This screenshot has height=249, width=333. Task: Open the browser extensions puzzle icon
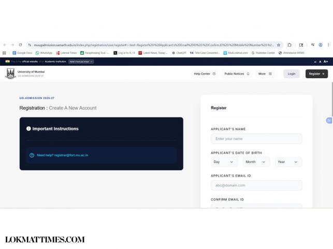tap(289, 45)
